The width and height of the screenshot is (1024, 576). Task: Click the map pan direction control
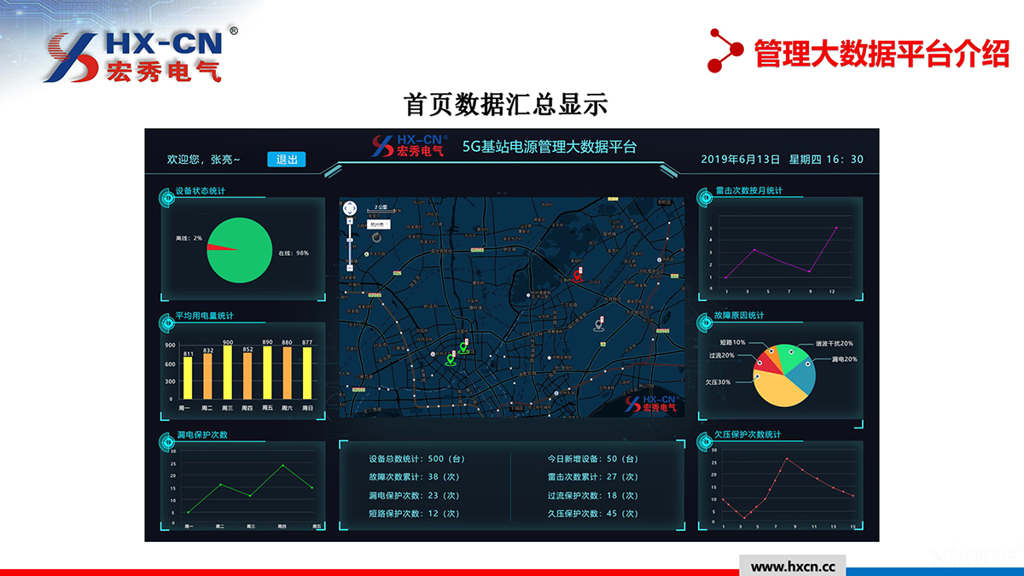coord(350,207)
